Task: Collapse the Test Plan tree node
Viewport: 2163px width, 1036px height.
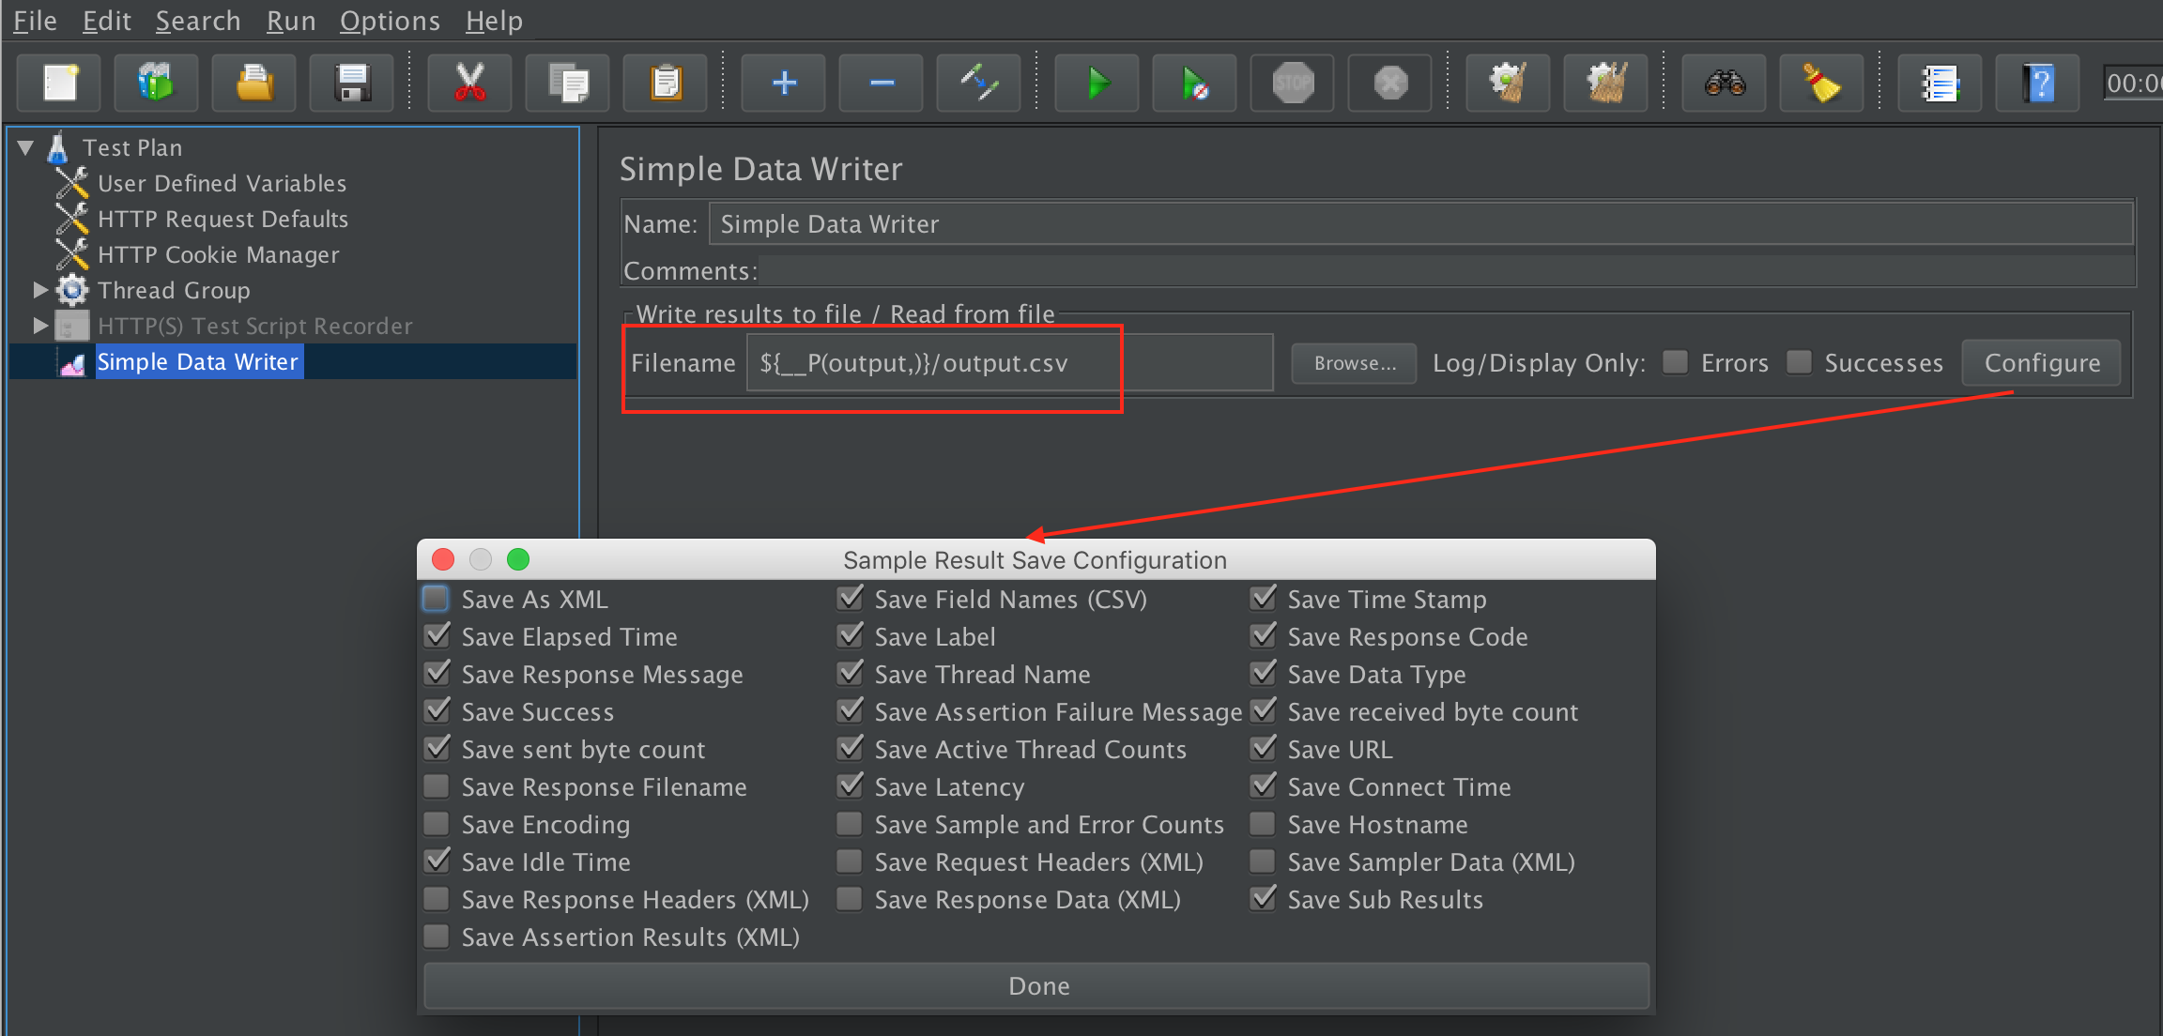Action: (x=26, y=147)
